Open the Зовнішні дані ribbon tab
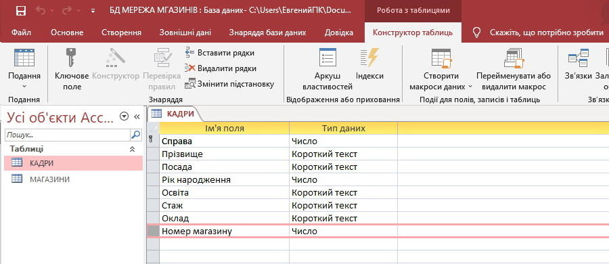The image size is (609, 264). (185, 32)
